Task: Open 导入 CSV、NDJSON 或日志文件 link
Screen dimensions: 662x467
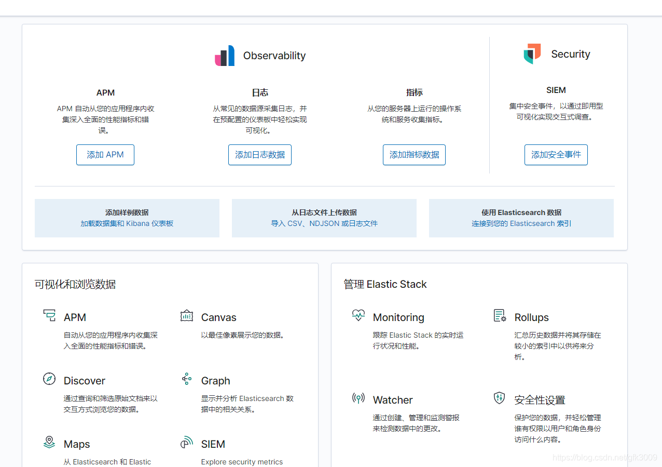Action: click(324, 223)
